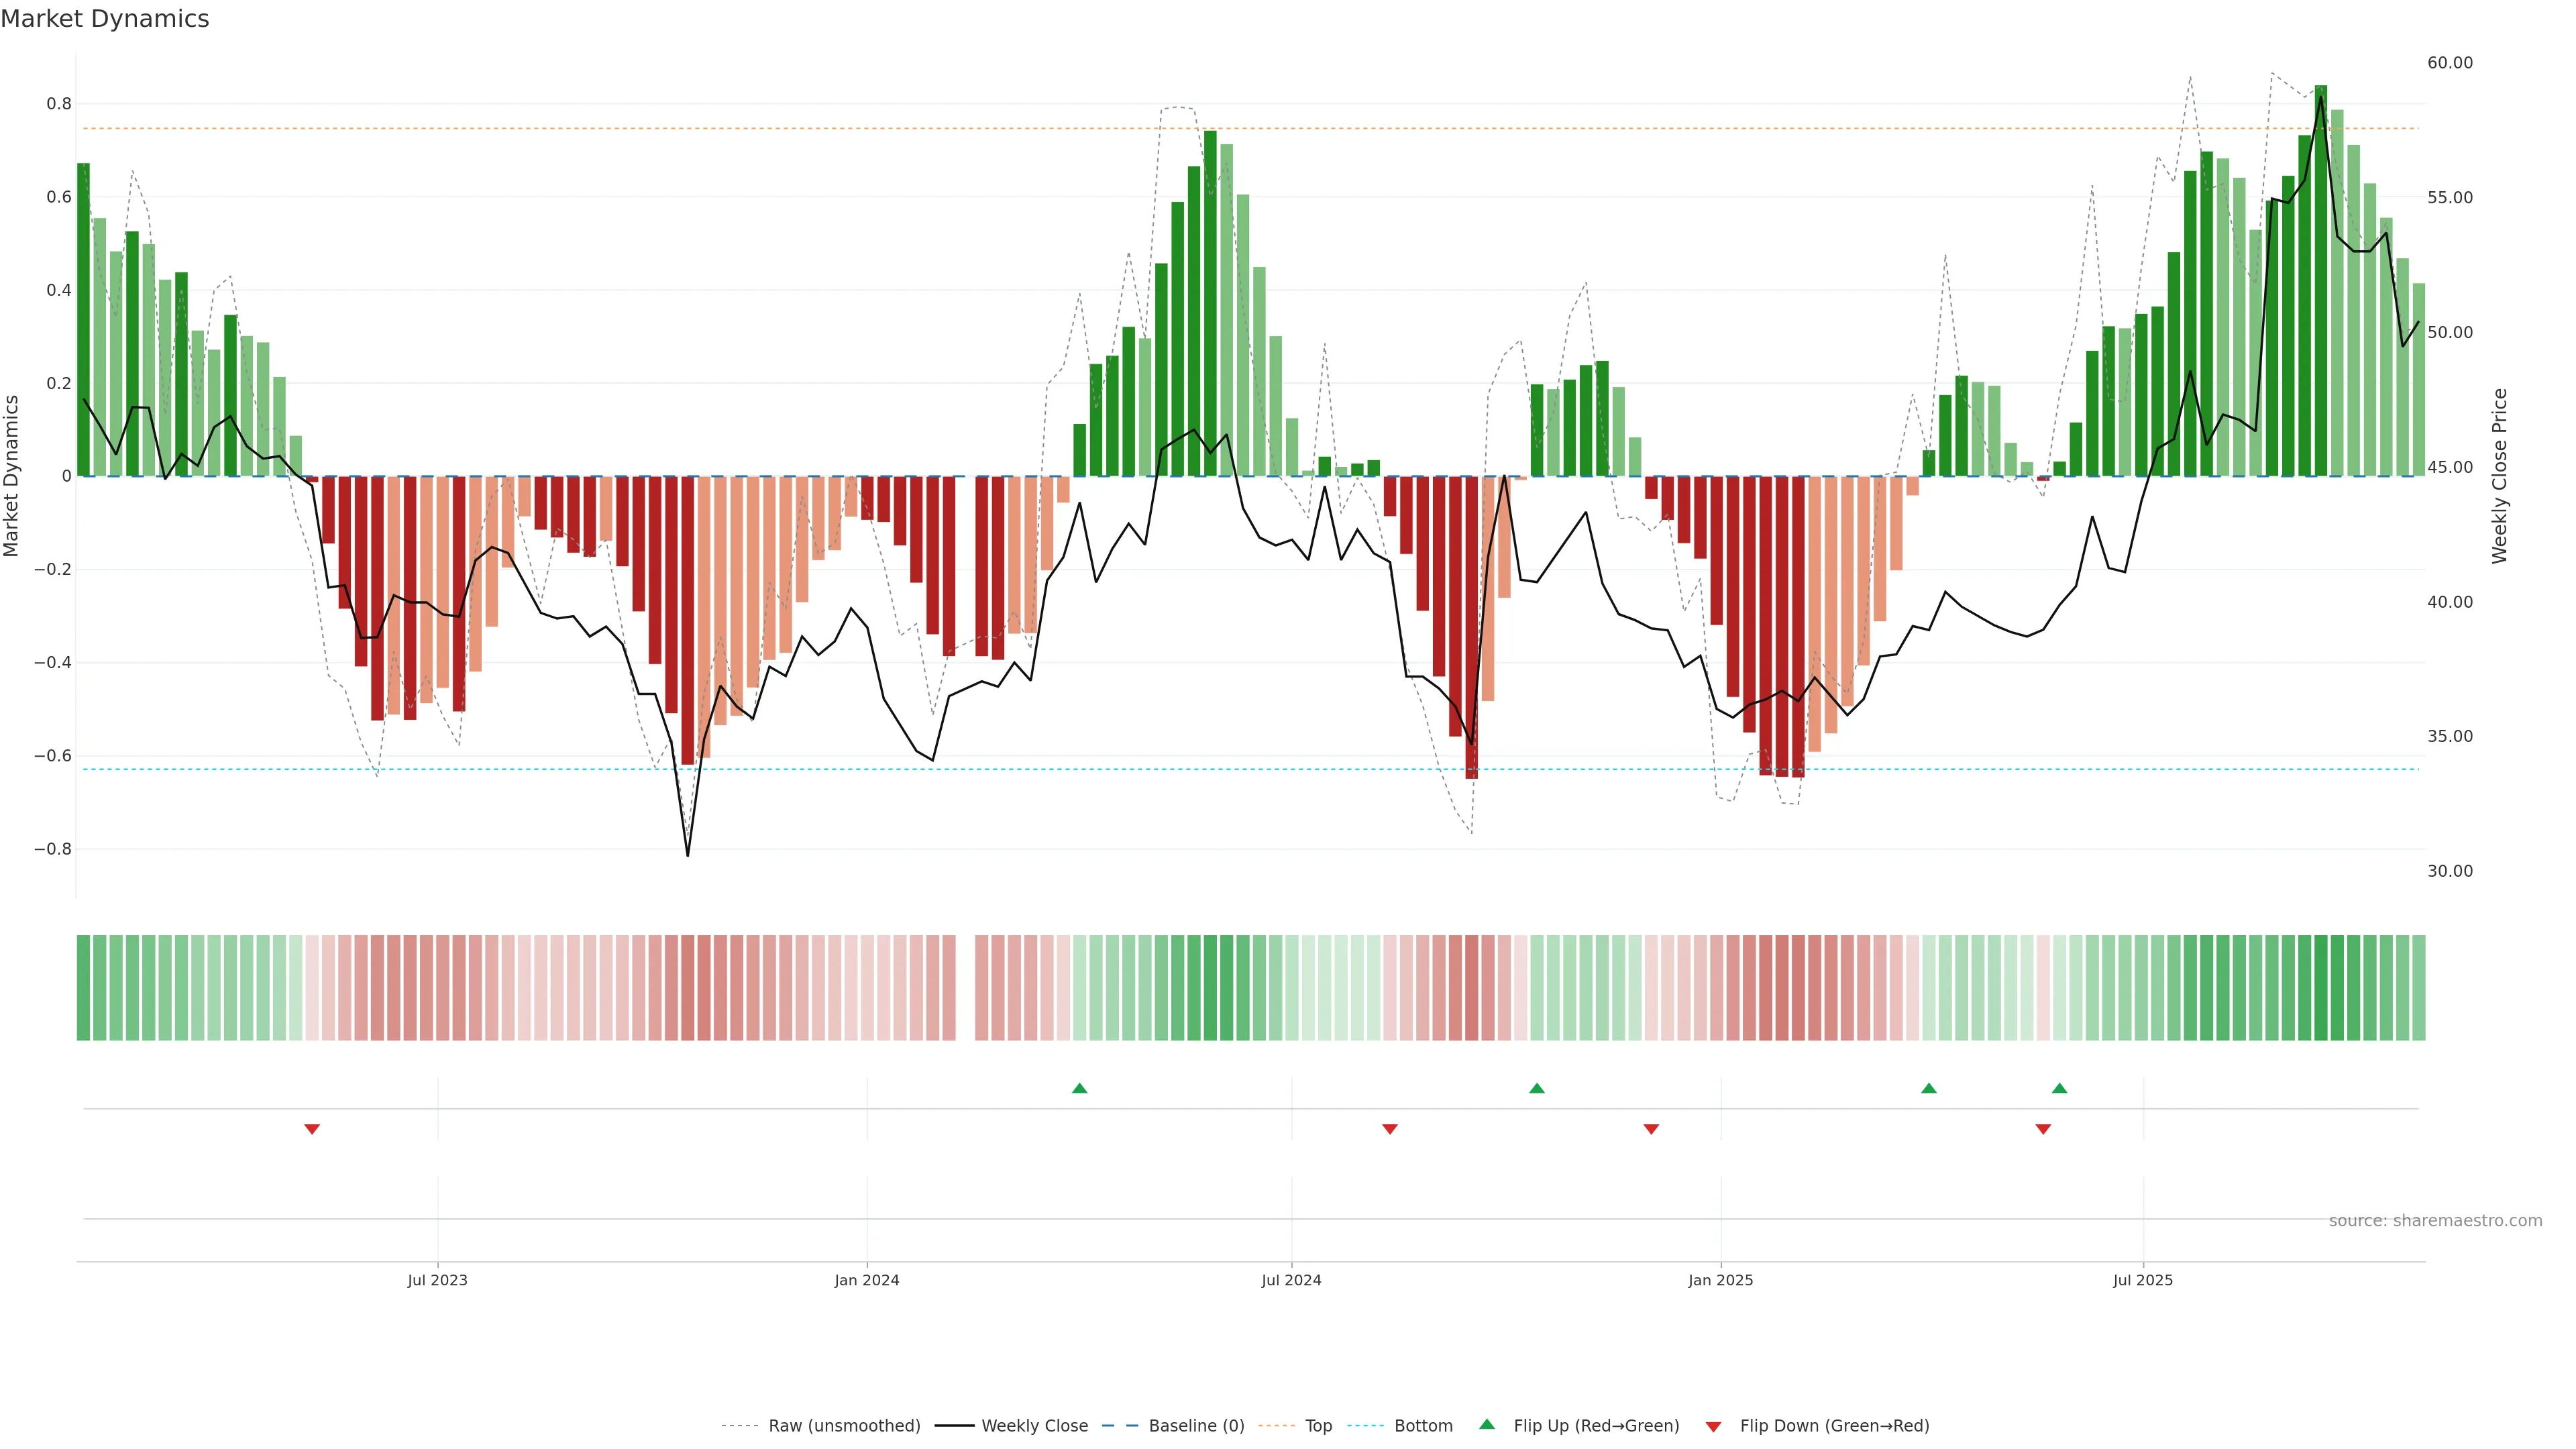Viewport: 2576px width, 1449px height.
Task: Toggle the Baseline (0) legend entry
Action: coord(1196,1426)
